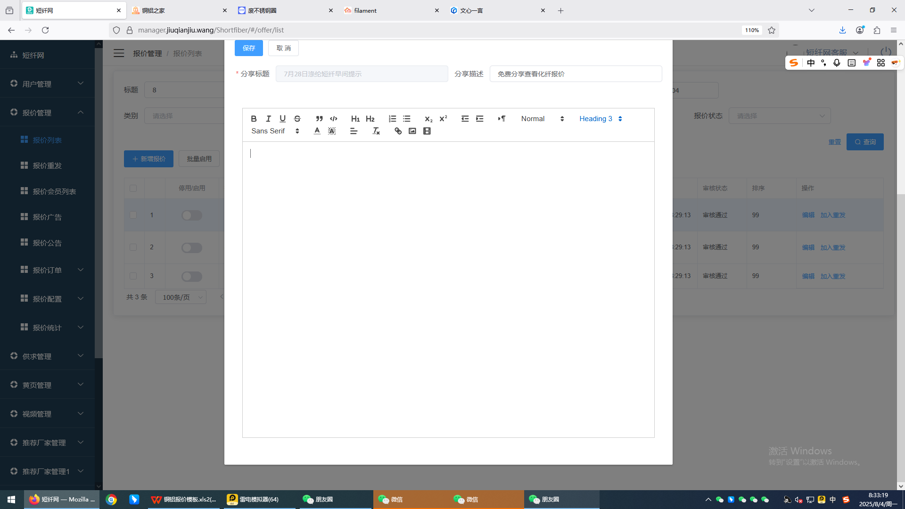Clear text formatting in editor
Viewport: 905px width, 509px height.
tap(376, 131)
